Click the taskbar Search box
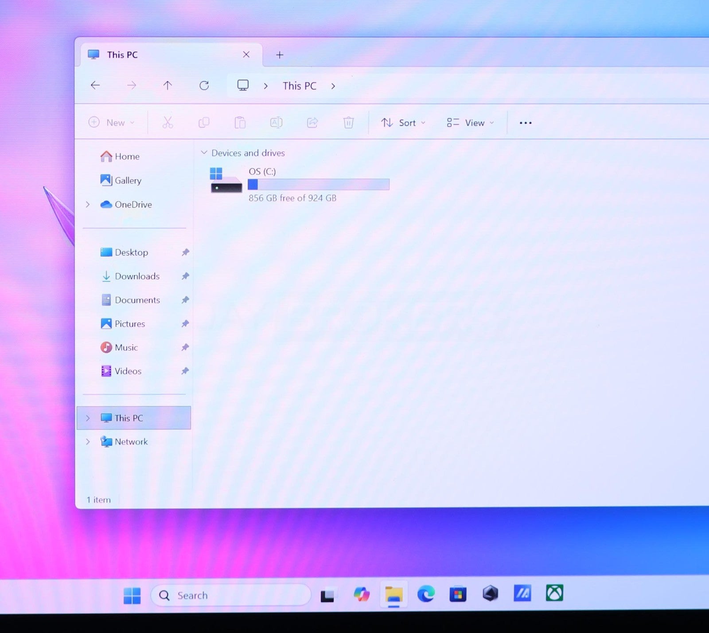This screenshot has width=709, height=633. point(230,595)
